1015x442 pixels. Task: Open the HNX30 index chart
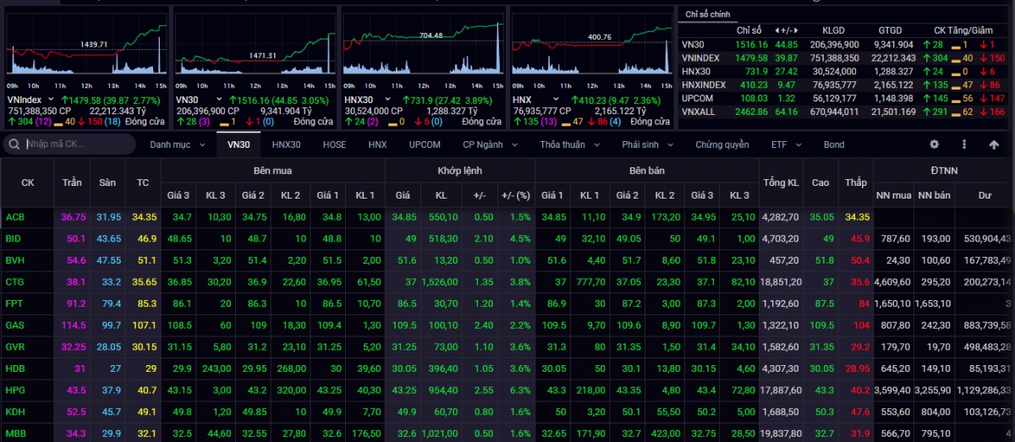(423, 51)
